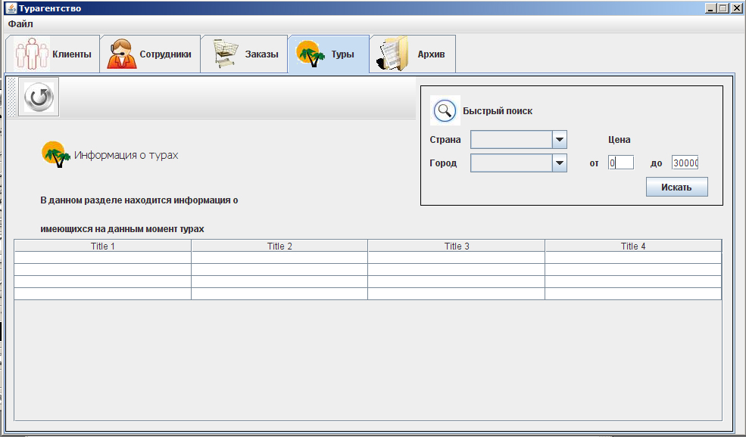This screenshot has width=746, height=437.
Task: Click the Title 3 column header
Action: [x=456, y=246]
